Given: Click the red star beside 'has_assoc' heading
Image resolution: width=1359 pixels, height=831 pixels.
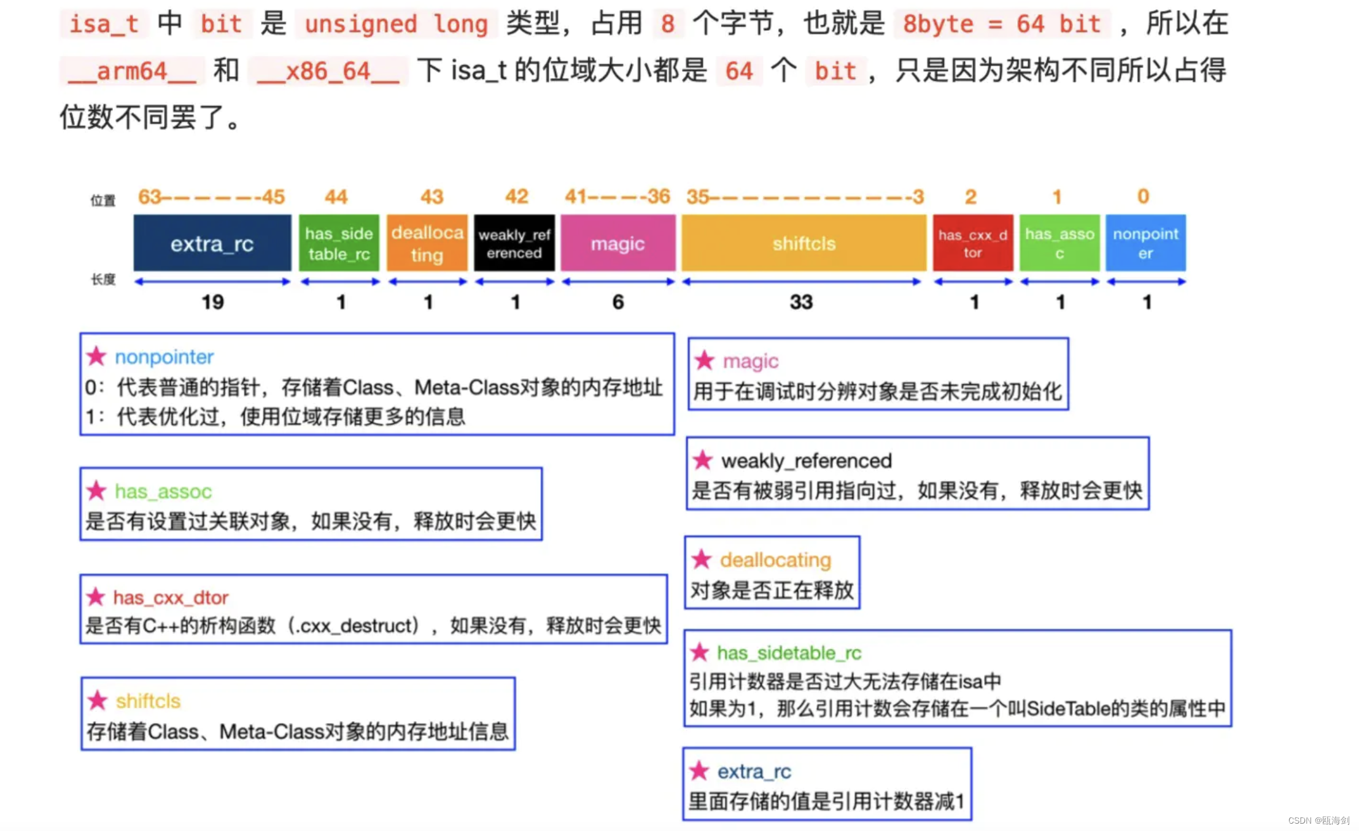Looking at the screenshot, I should point(96,490).
